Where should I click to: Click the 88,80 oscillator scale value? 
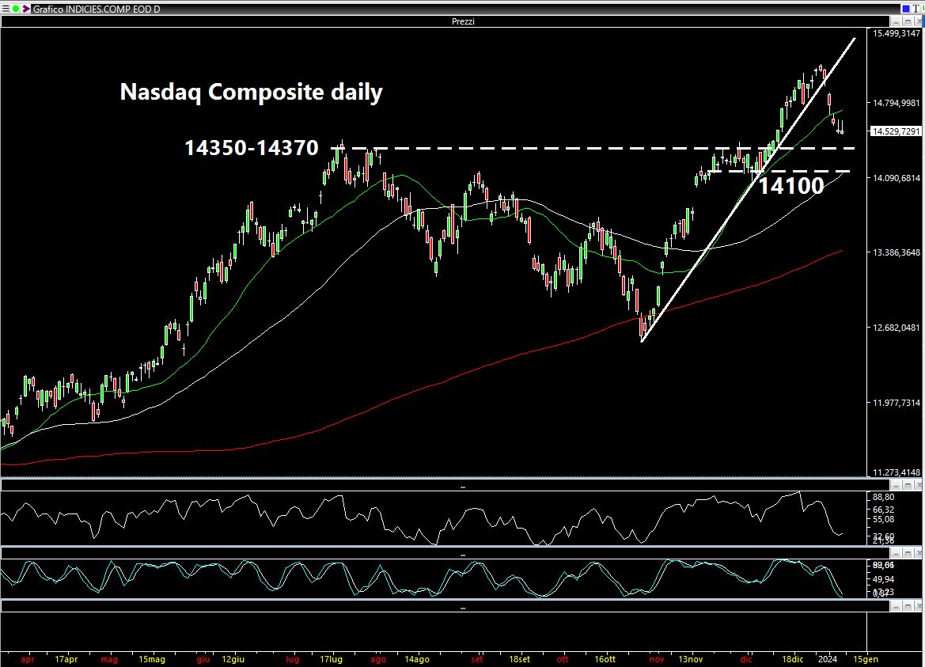[882, 497]
